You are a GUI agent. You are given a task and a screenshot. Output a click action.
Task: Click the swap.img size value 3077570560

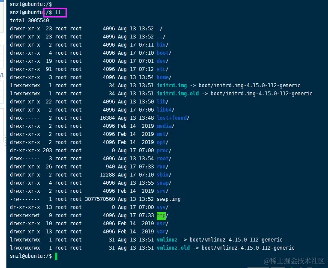[x=100, y=200]
